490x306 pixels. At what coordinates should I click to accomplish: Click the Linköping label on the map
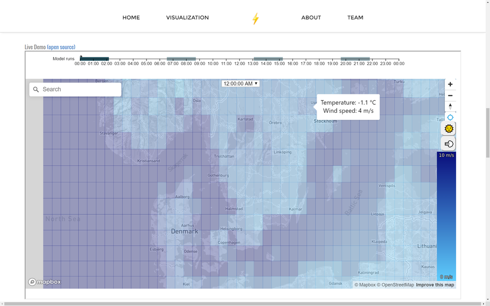point(283,152)
